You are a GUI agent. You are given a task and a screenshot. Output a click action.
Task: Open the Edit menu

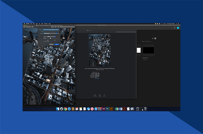[34, 24]
